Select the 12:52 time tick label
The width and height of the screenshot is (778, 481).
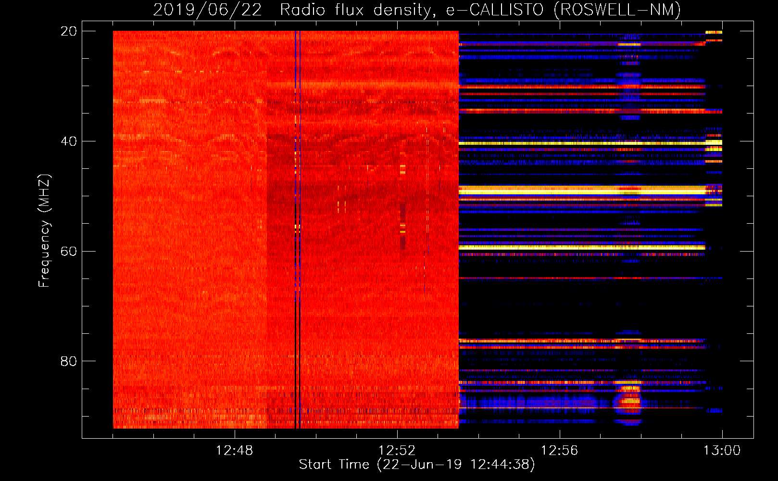tap(397, 451)
